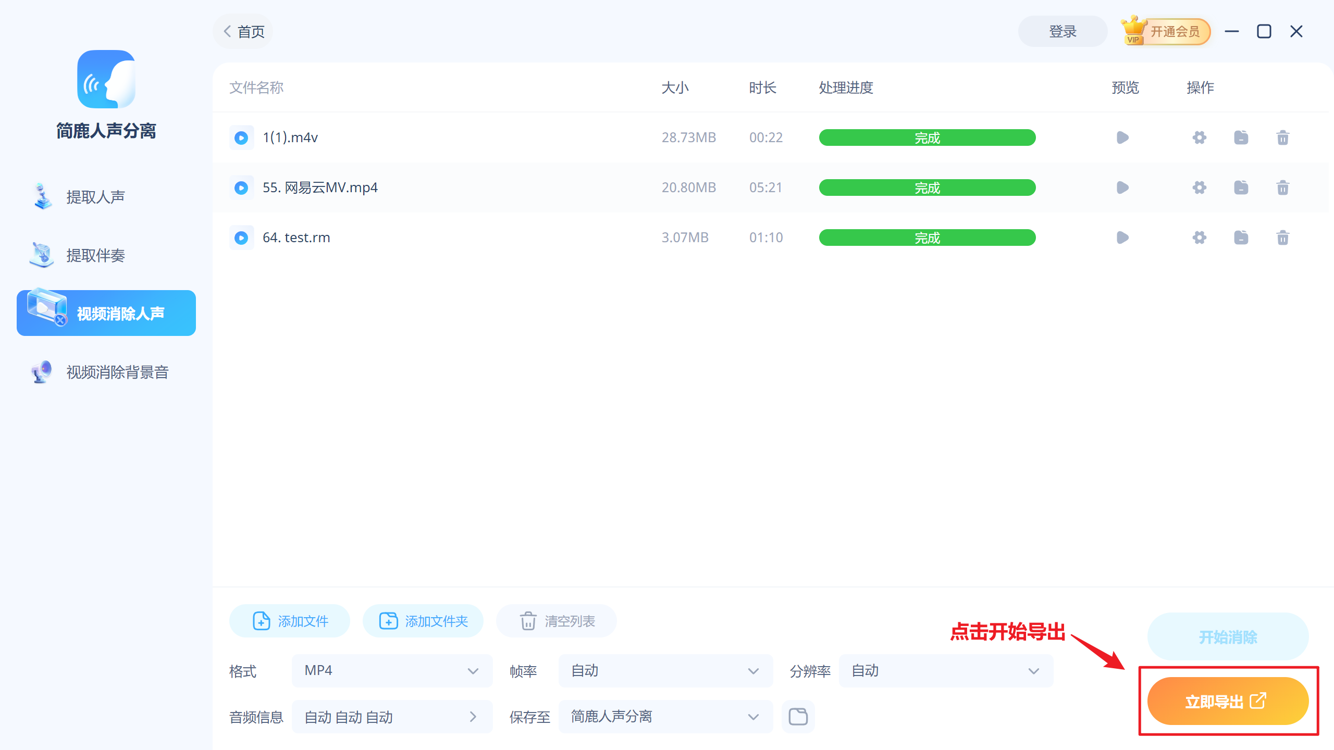Click the file type icon beside 55. 网易云MV.mp4
Screen dimensions: 1334x750
[x=241, y=187]
